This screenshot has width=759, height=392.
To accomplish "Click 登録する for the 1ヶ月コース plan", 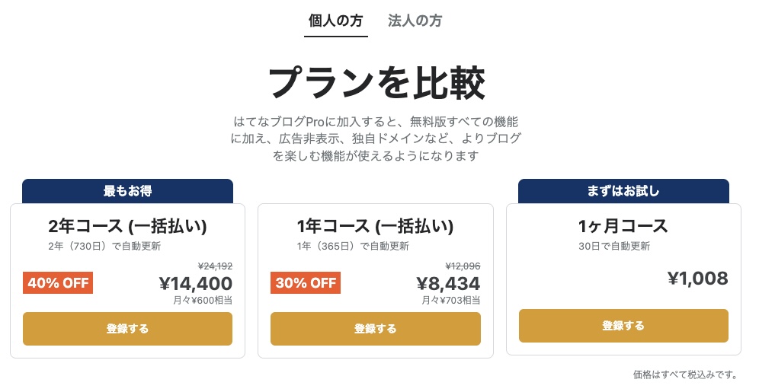I will 623,326.
